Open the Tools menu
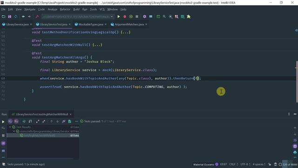298x168 pixels. [x=93, y=9]
